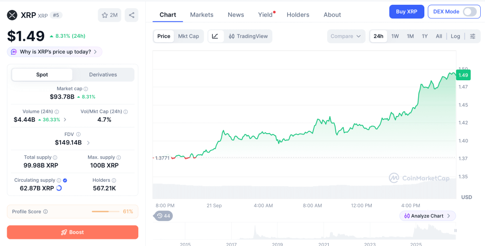Toggle chart to Mkt Cap

click(189, 36)
